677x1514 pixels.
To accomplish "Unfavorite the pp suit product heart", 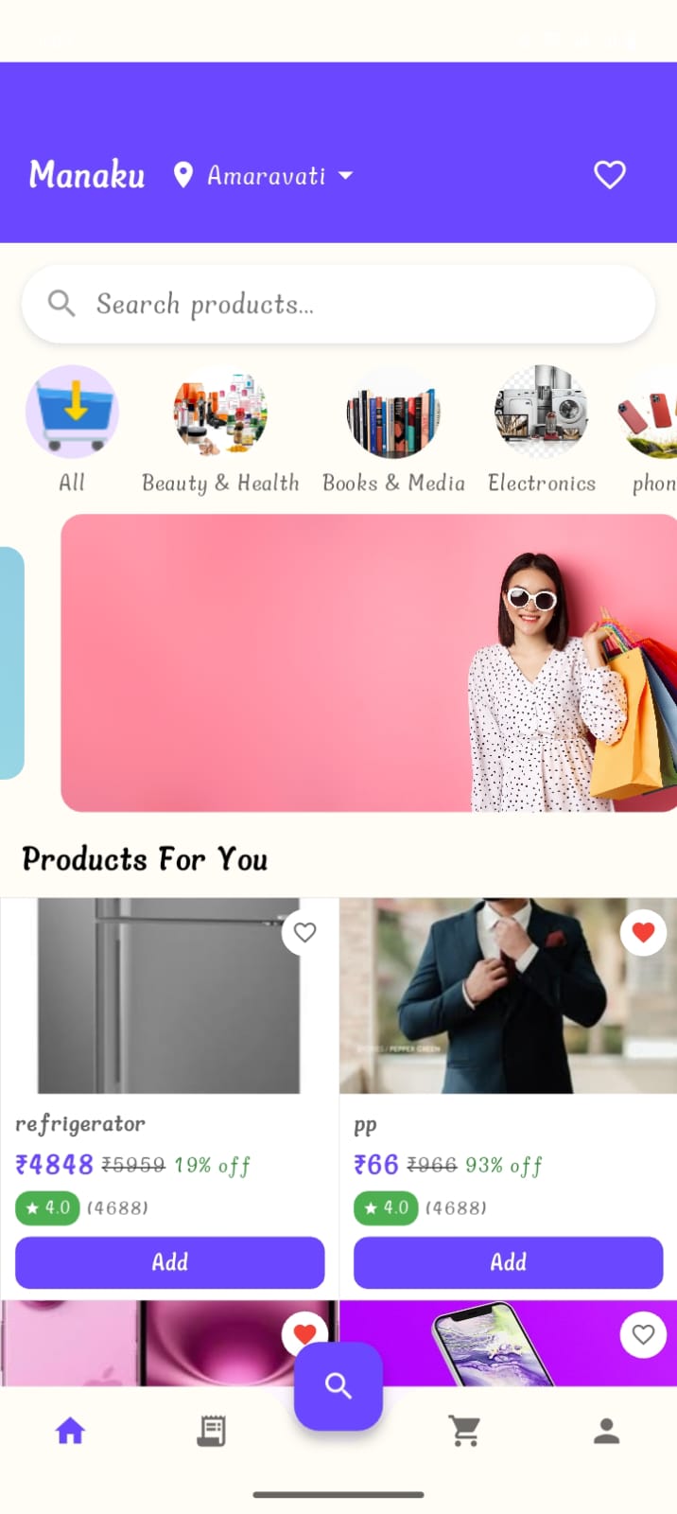I will point(643,932).
